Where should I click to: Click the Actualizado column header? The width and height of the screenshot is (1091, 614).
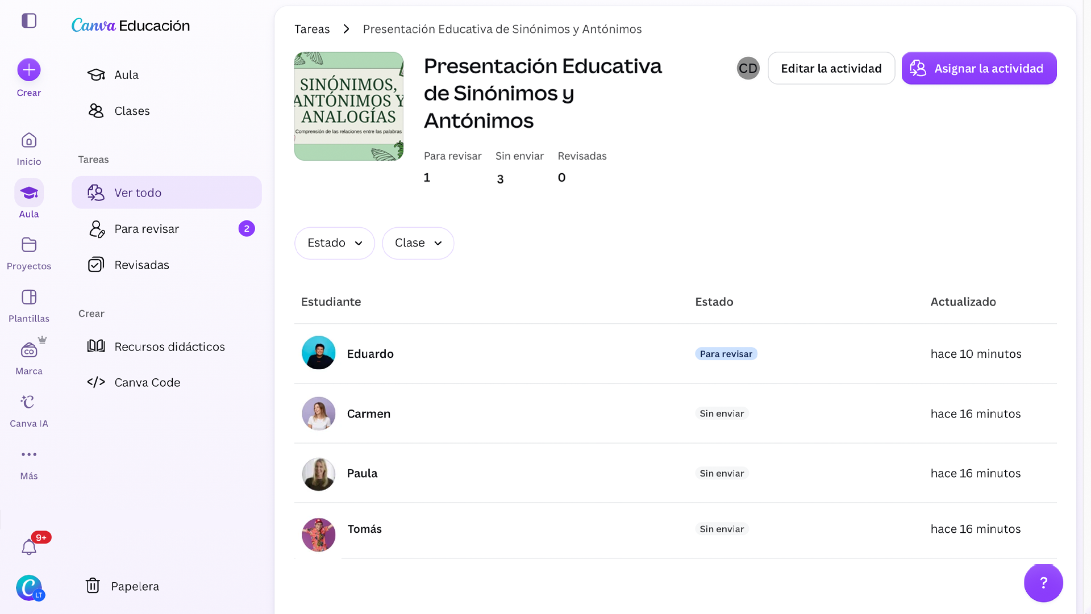point(963,302)
